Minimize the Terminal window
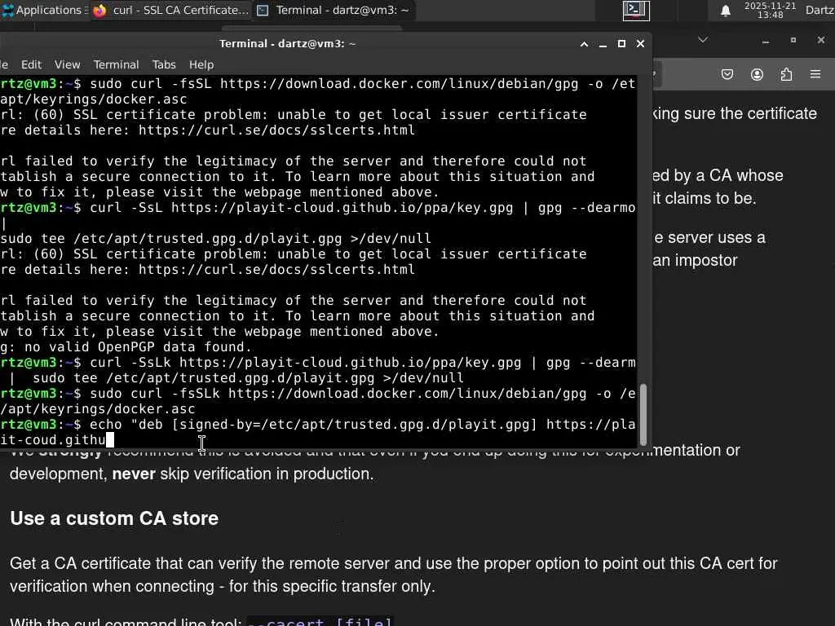 [603, 44]
